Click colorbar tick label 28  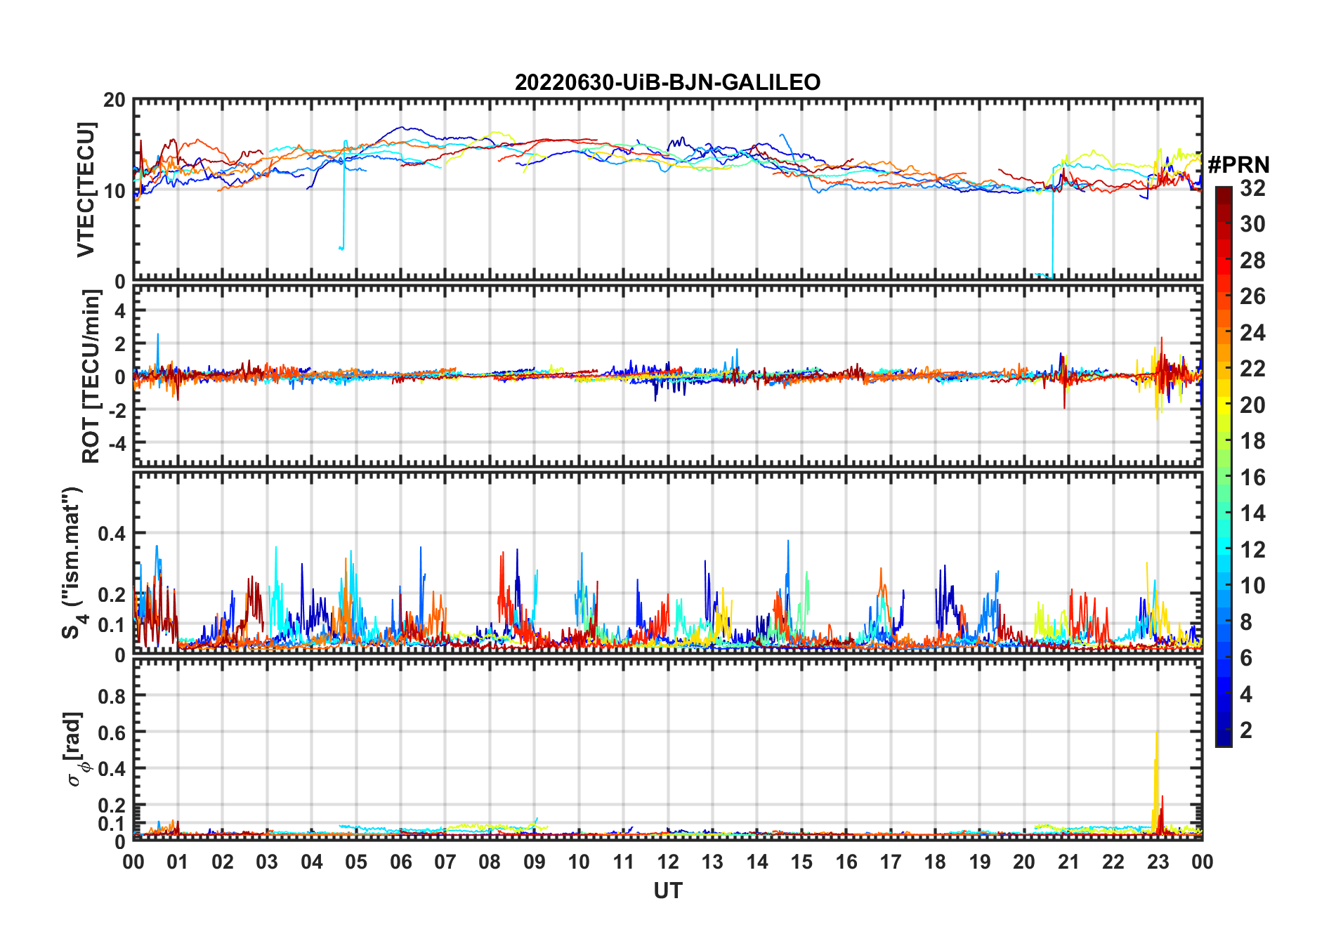click(x=1252, y=261)
